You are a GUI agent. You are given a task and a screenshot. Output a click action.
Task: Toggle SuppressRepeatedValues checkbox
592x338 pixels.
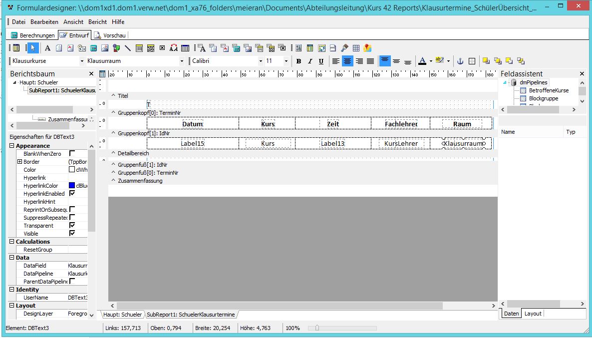72,217
